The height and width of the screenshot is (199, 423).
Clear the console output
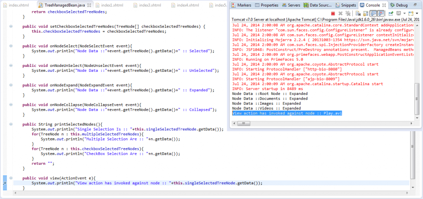(358, 14)
